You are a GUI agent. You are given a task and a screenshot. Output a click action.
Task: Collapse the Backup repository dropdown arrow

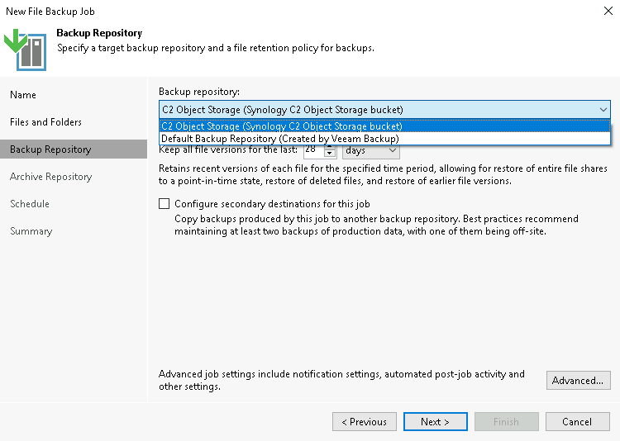point(603,110)
